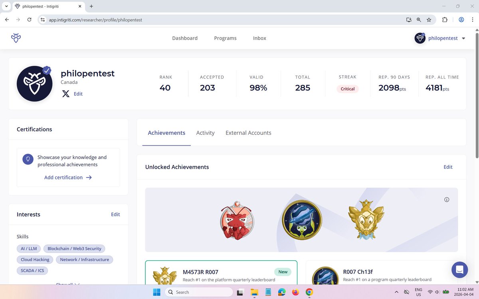This screenshot has height=299, width=479.
Task: Open the browser zoom magnifier icon
Action: pyautogui.click(x=419, y=20)
